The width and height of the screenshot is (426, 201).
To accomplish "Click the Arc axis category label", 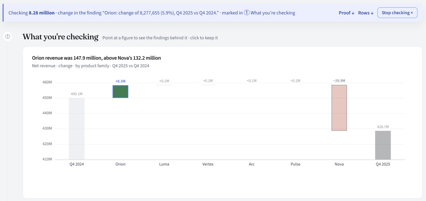I will [x=252, y=164].
